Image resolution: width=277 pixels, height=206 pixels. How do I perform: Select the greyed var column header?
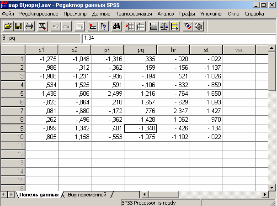point(239,50)
